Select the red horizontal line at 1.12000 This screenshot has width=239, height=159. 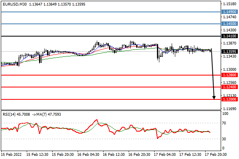[111, 99]
